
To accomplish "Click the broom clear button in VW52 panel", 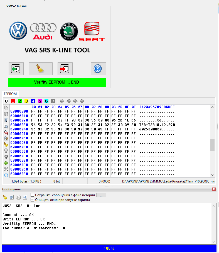I will coord(40,69).
